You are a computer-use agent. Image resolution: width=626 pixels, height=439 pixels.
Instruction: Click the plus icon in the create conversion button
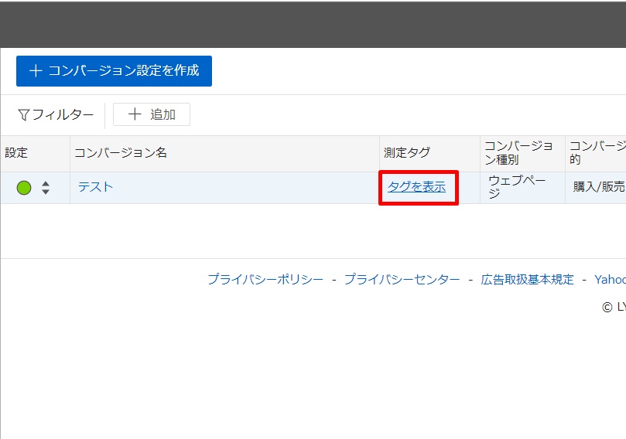click(35, 71)
